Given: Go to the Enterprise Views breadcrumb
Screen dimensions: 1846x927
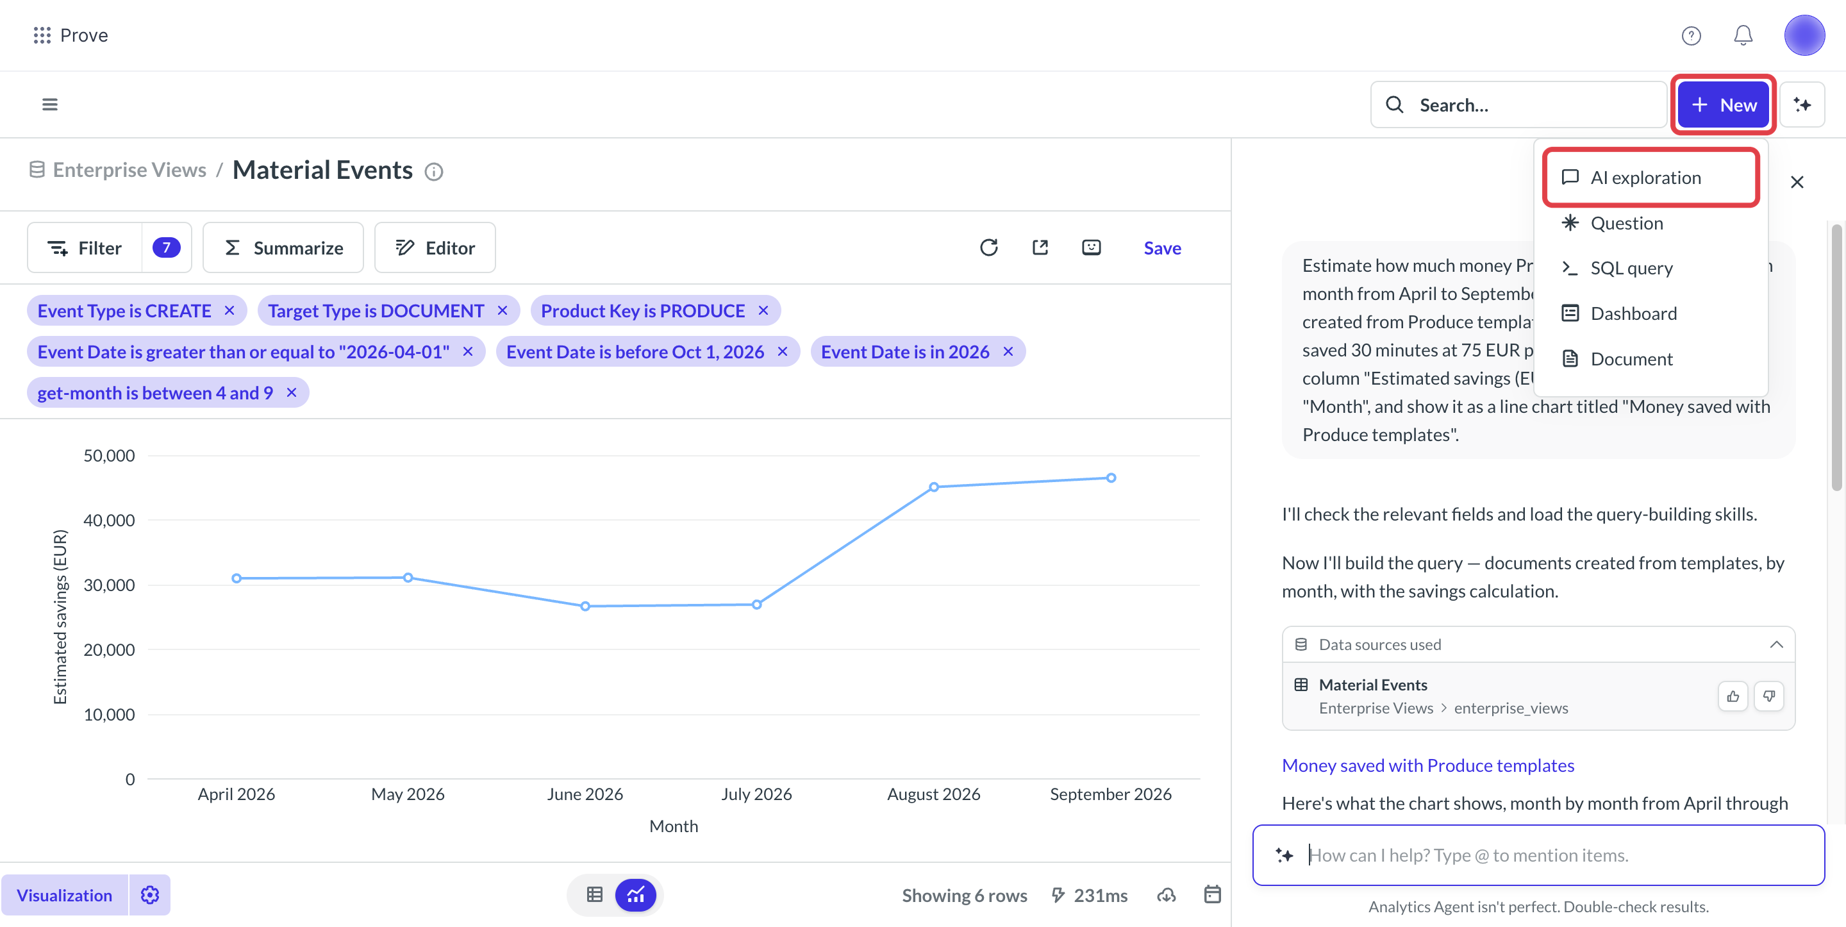Looking at the screenshot, I should point(129,170).
